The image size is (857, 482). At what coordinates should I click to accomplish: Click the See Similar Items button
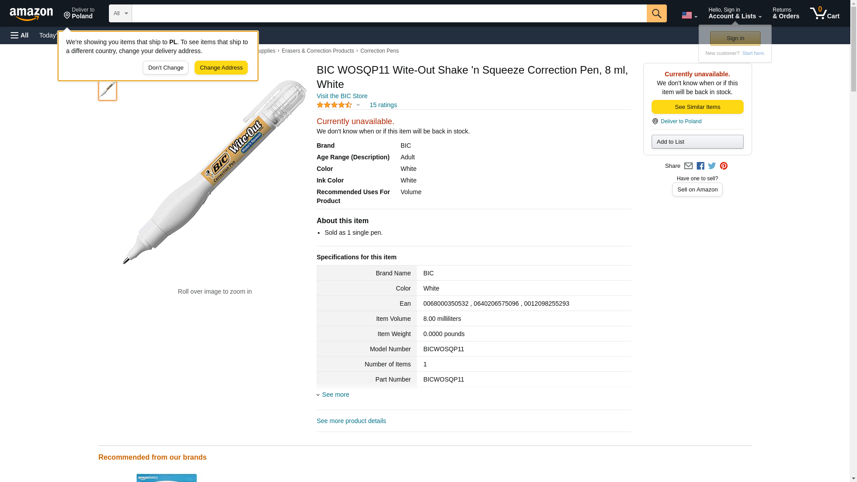pos(697,107)
